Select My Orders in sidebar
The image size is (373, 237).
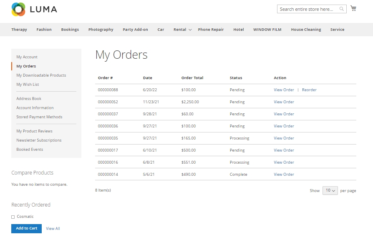click(x=26, y=66)
